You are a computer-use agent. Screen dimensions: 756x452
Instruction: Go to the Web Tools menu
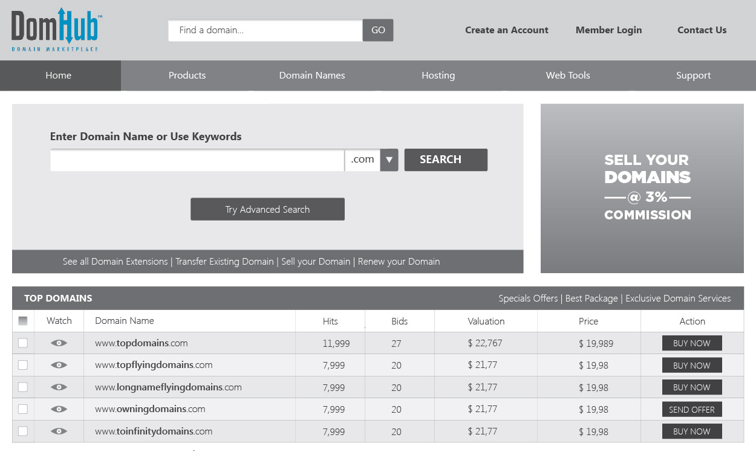[568, 76]
